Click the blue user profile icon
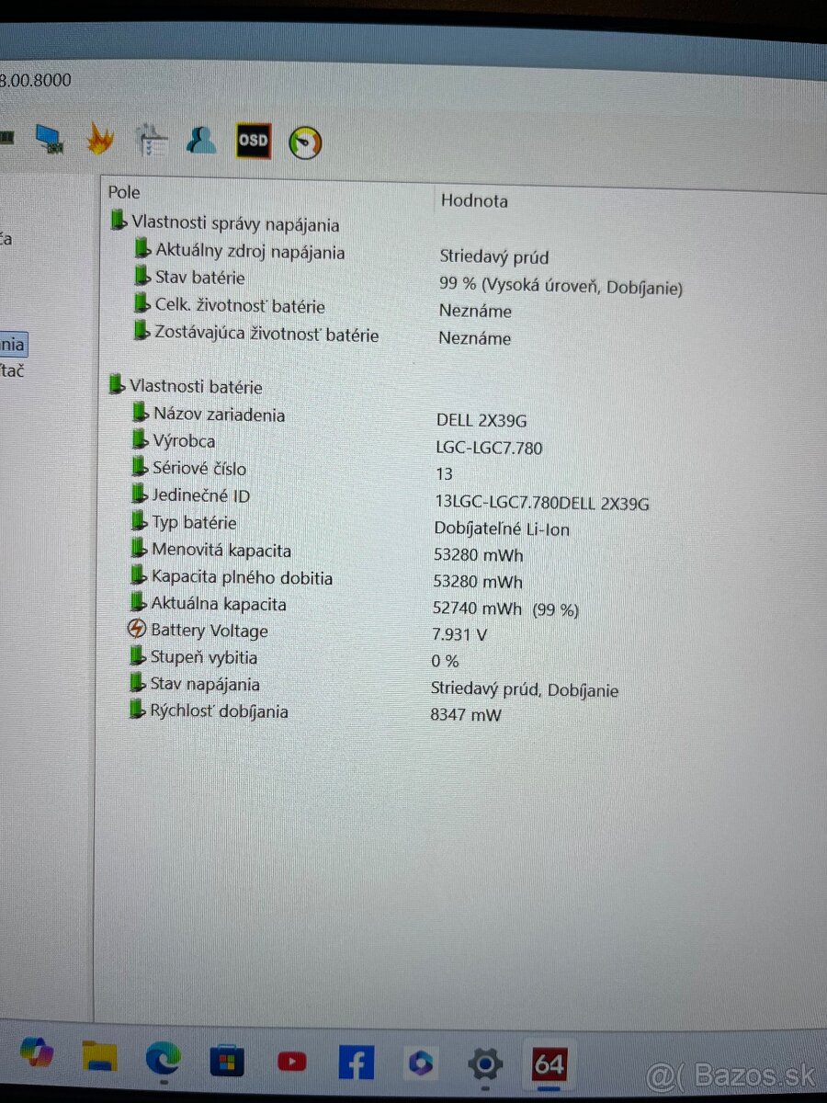Screen dimensions: 827x1103 [x=200, y=140]
